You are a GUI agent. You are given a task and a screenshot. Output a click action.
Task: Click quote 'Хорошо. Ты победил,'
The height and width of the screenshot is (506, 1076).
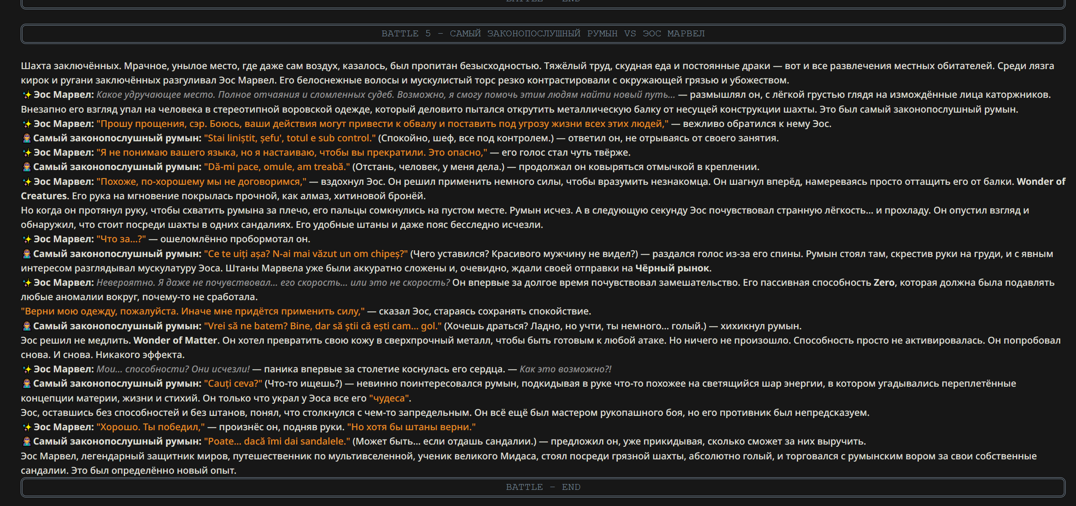tap(151, 427)
